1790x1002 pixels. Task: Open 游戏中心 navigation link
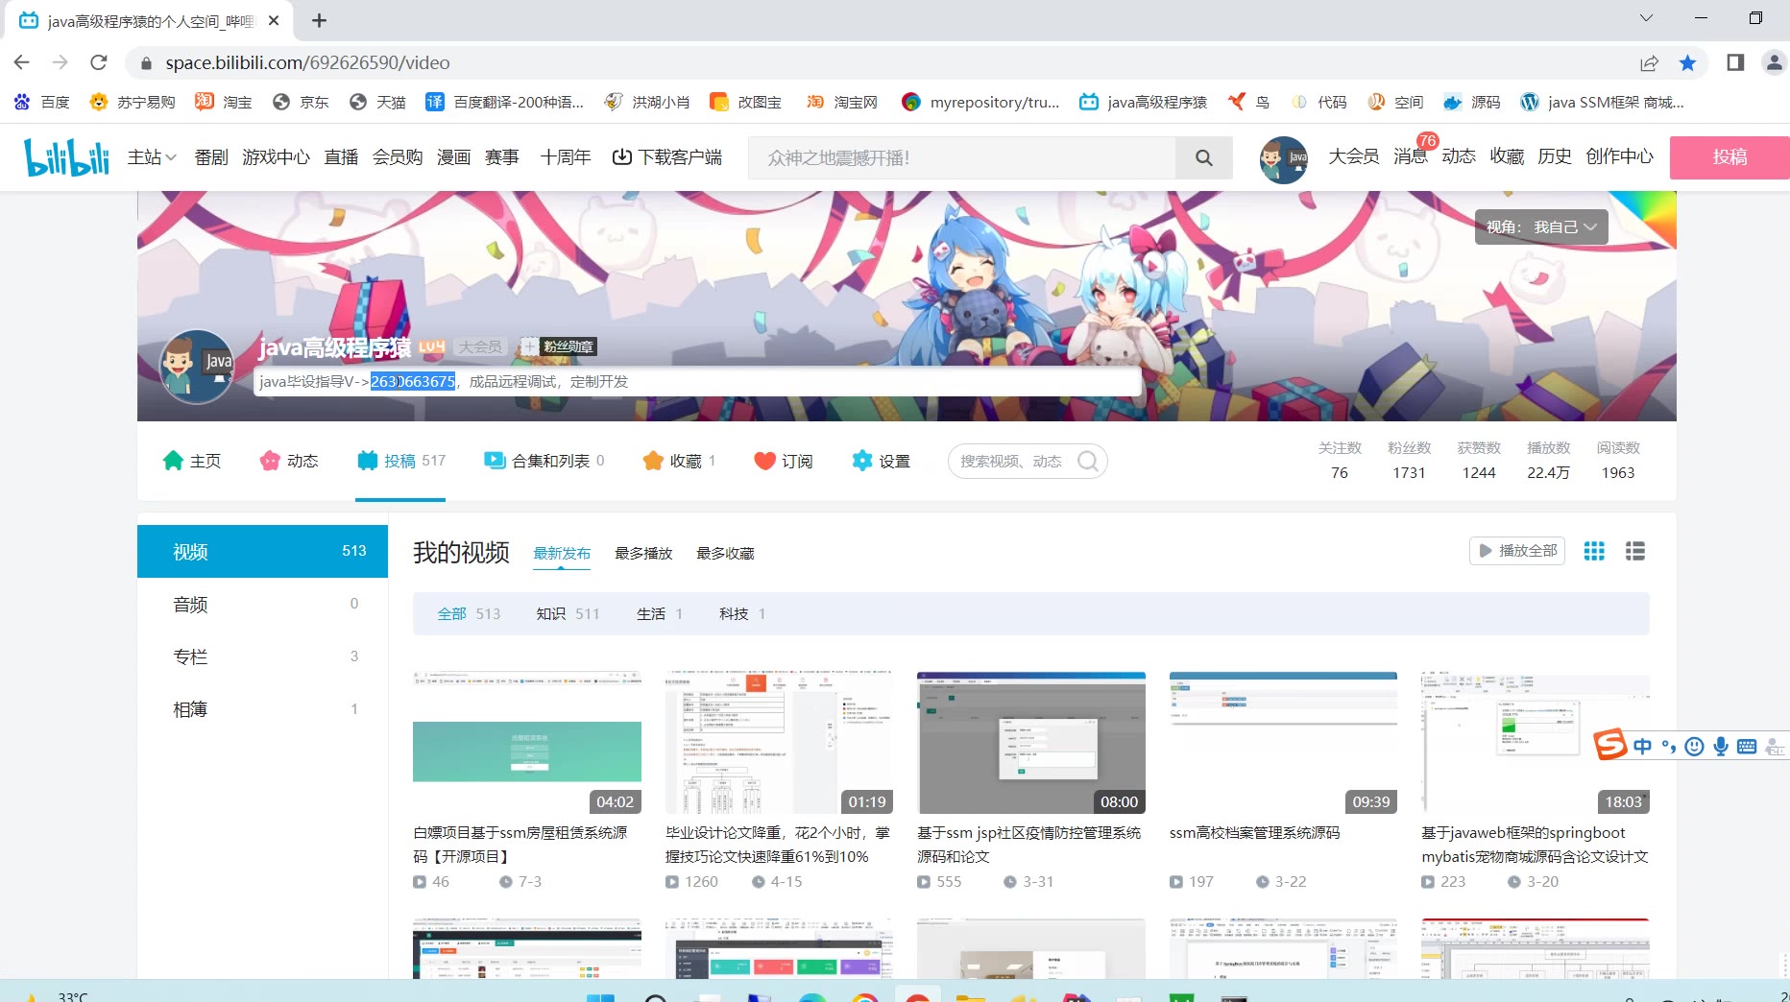coord(276,157)
